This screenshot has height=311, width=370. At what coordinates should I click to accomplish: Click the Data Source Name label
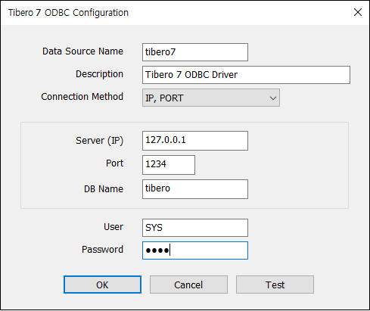82,51
